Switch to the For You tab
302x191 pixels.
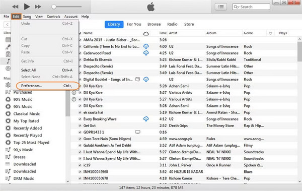(134, 24)
